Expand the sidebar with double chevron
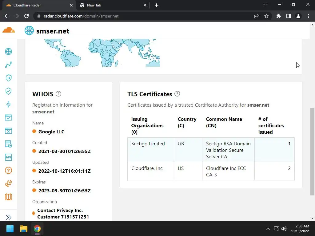315x236 pixels. pyautogui.click(x=8, y=218)
